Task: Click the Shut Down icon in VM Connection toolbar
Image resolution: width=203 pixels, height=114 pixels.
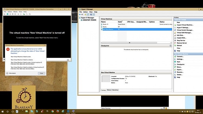Action: pyautogui.click(x=12, y=14)
